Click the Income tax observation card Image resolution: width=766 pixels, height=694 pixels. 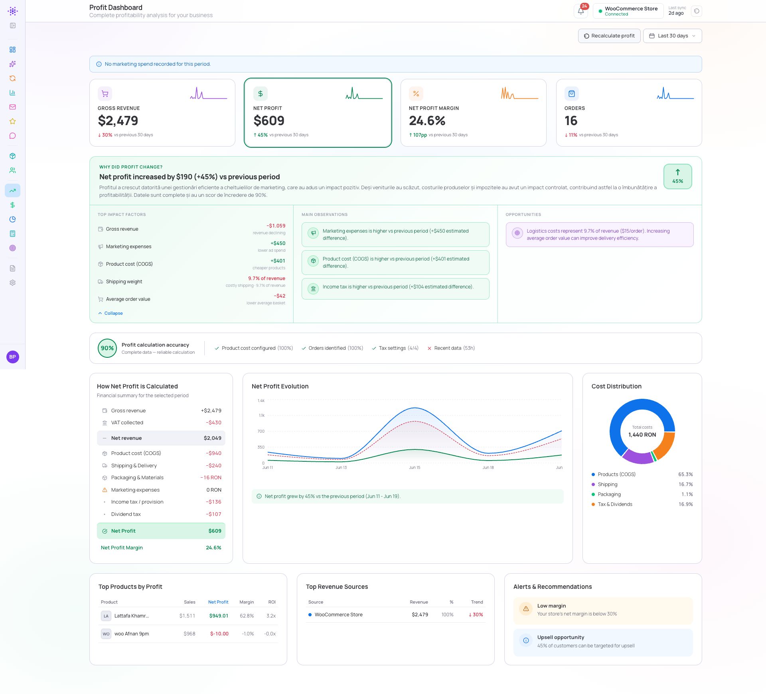pyautogui.click(x=395, y=289)
